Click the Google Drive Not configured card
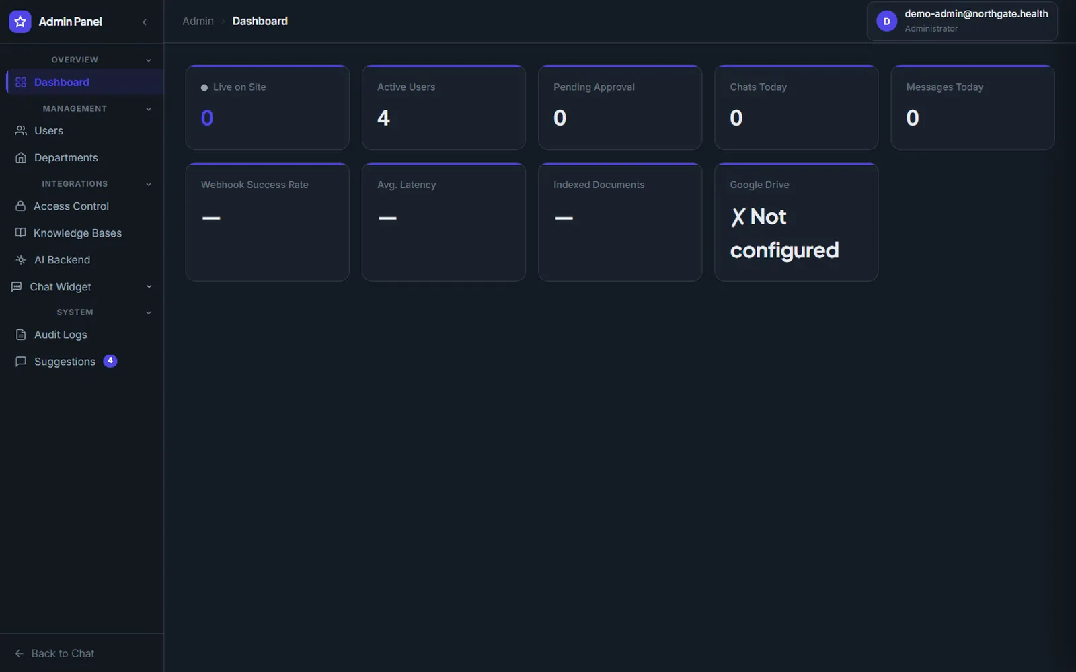This screenshot has height=672, width=1076. [796, 221]
